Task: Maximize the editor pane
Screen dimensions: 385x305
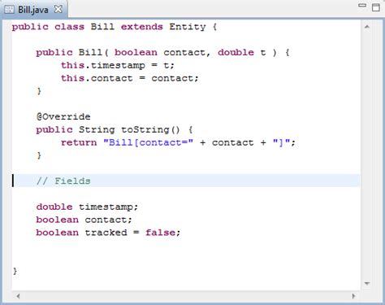Action: (x=376, y=7)
